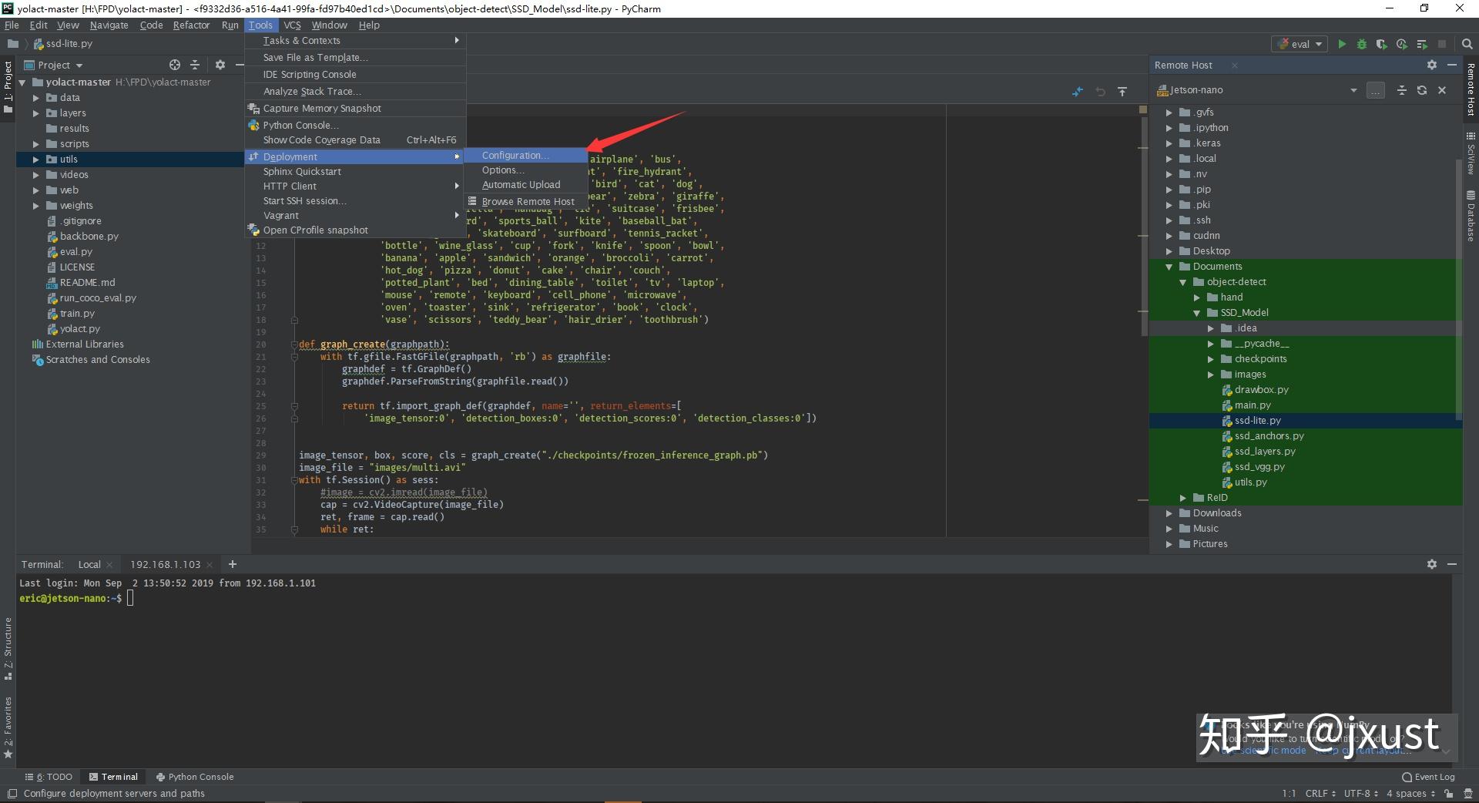Open the eval run configuration dropdown
Viewport: 1479px width, 803px height.
click(1300, 44)
